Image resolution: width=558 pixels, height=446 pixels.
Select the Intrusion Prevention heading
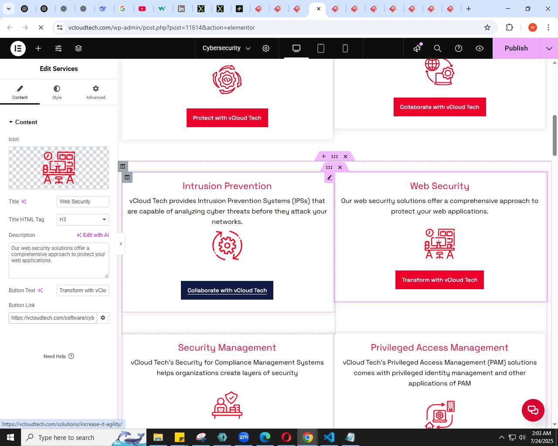point(227,186)
